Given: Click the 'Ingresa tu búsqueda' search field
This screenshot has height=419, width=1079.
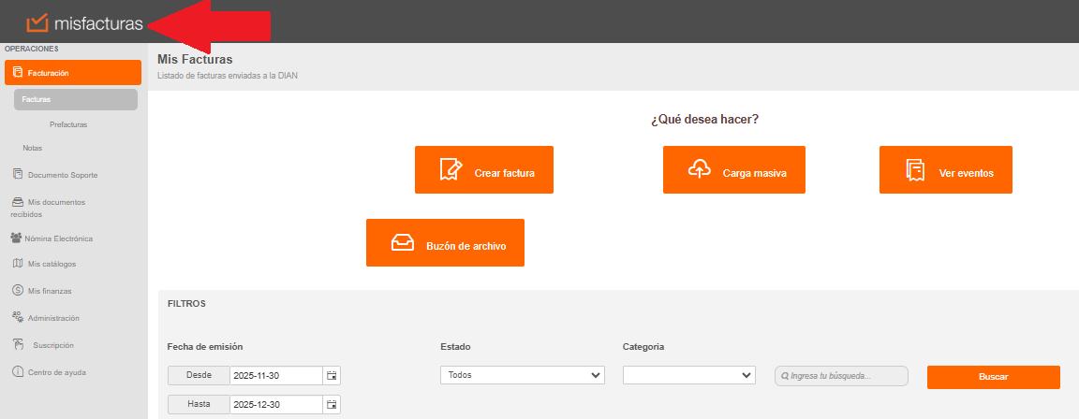Looking at the screenshot, I should coord(841,376).
